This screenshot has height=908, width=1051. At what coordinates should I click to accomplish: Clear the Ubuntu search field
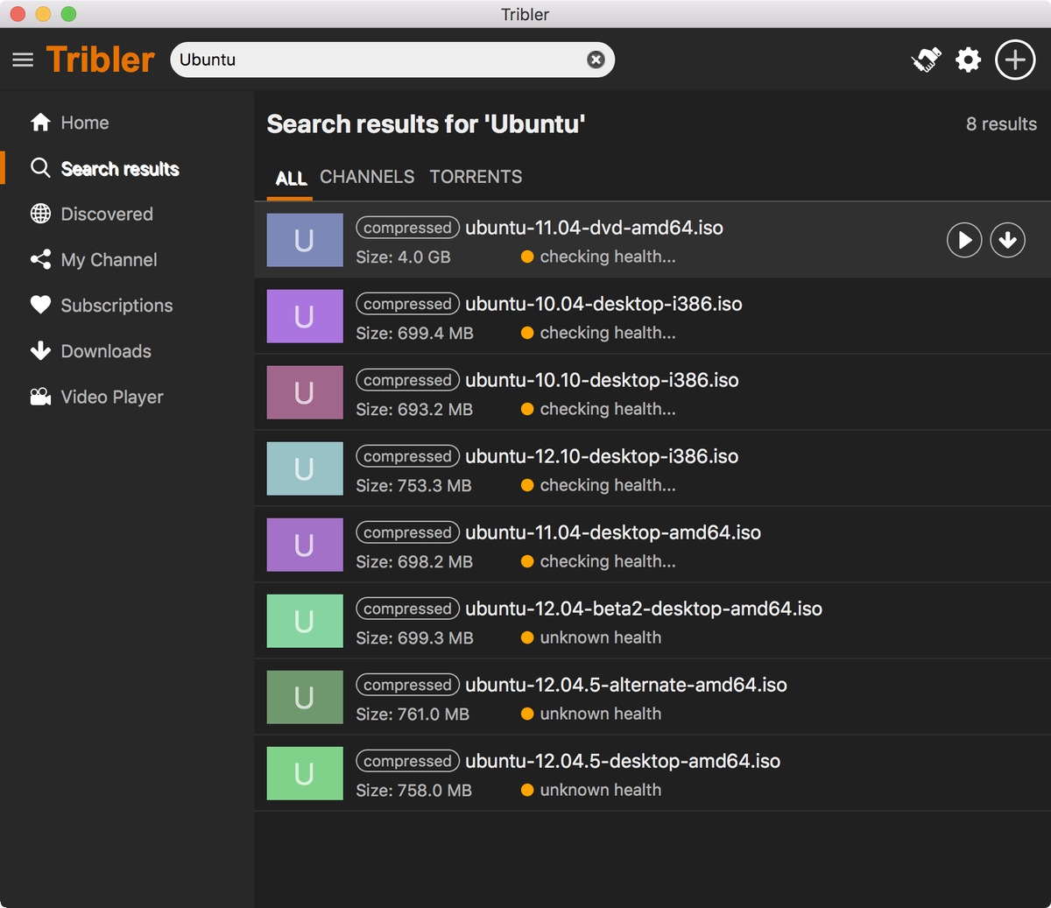click(x=596, y=60)
